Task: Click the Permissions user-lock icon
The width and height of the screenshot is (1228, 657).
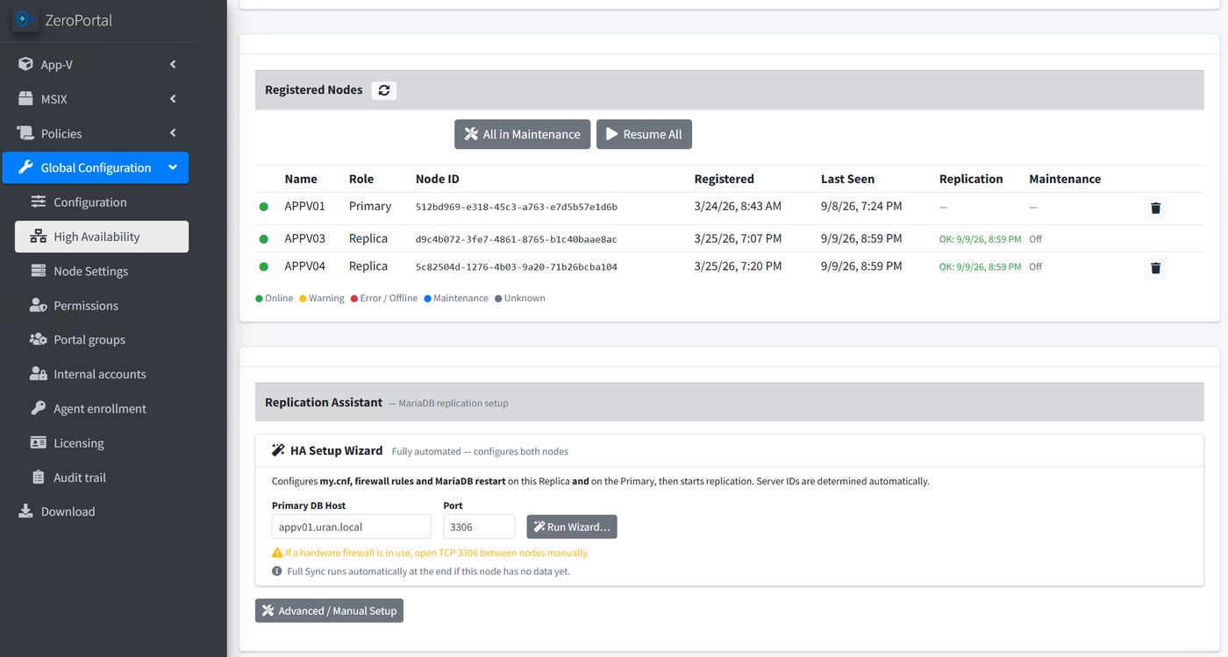Action: point(38,305)
